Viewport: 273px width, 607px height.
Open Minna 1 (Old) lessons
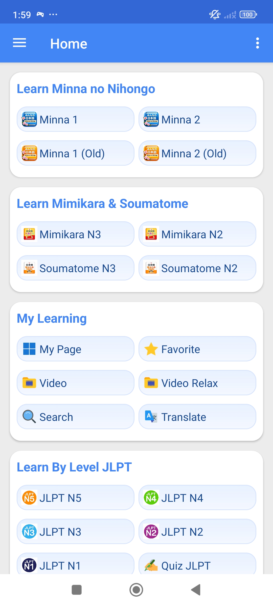click(x=75, y=153)
